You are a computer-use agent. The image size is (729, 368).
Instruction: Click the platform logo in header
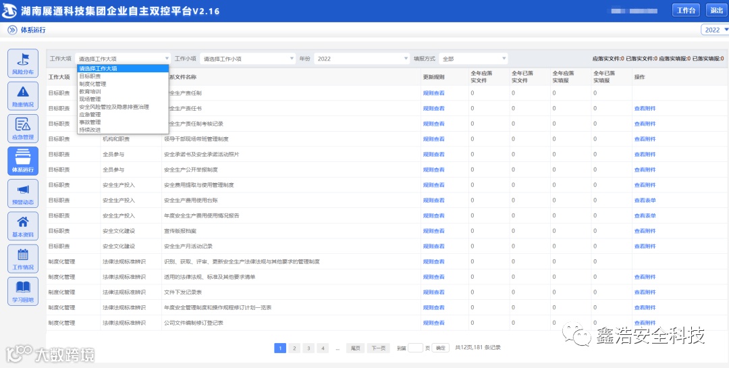point(9,11)
